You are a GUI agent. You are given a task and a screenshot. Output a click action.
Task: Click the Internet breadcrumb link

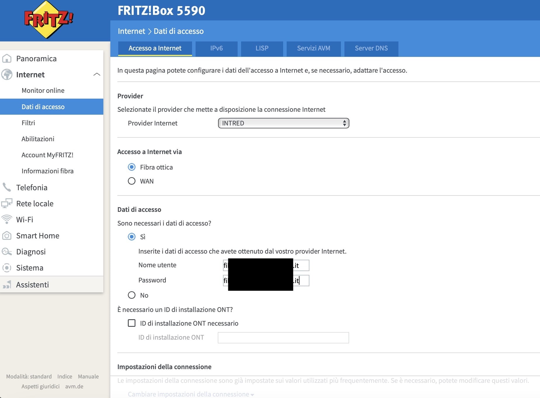click(131, 31)
